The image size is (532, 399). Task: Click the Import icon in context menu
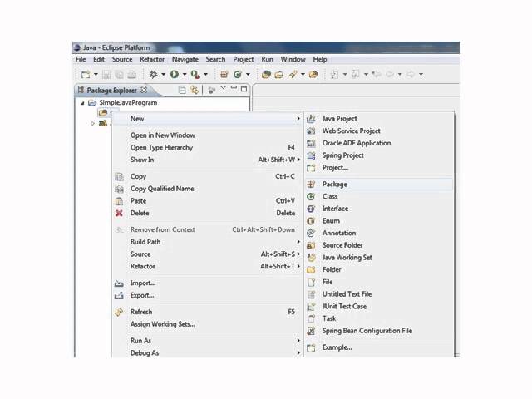pyautogui.click(x=119, y=283)
